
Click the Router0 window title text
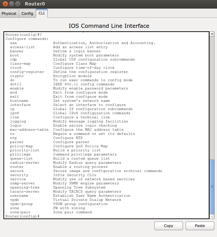point(35,4)
